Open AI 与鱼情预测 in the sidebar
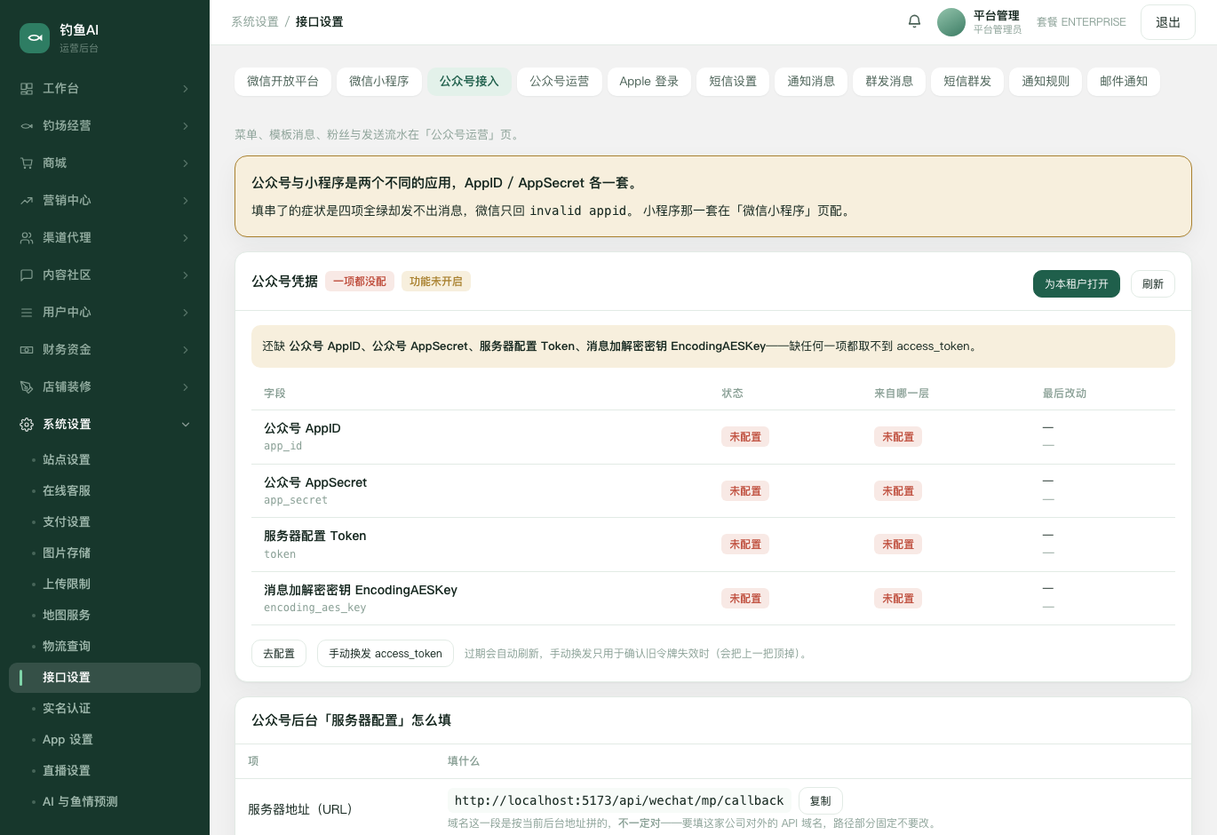Image resolution: width=1217 pixels, height=835 pixels. click(x=105, y=801)
